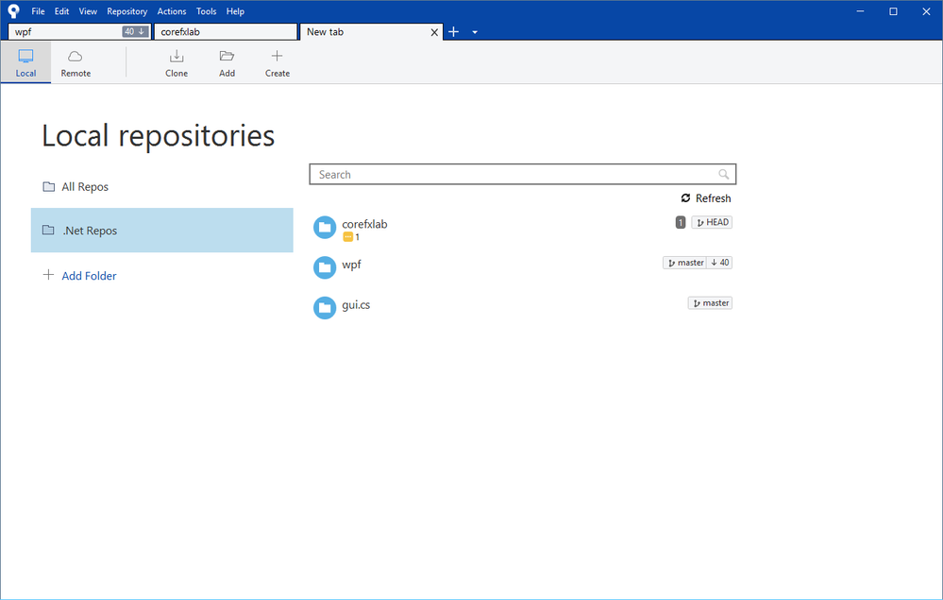Open the Repository menu
943x600 pixels.
[126, 10]
